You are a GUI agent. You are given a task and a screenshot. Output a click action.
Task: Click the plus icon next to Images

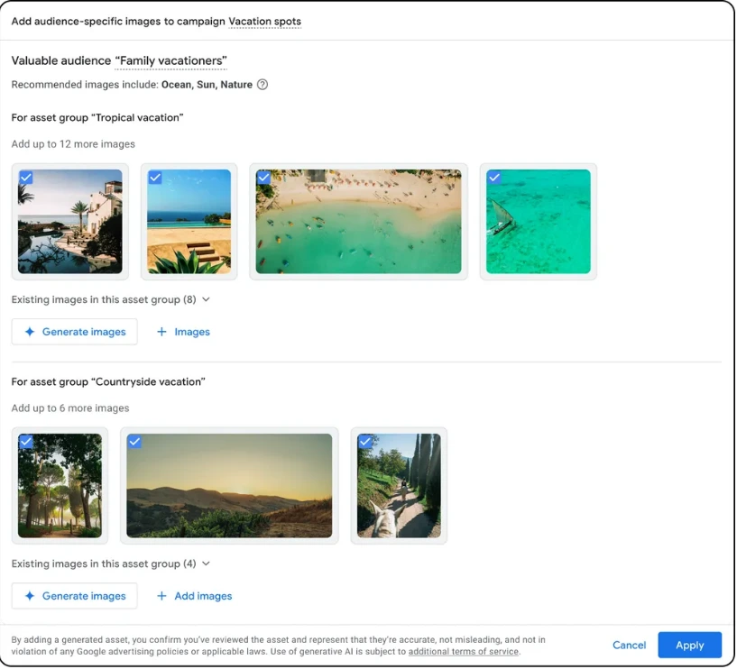163,332
